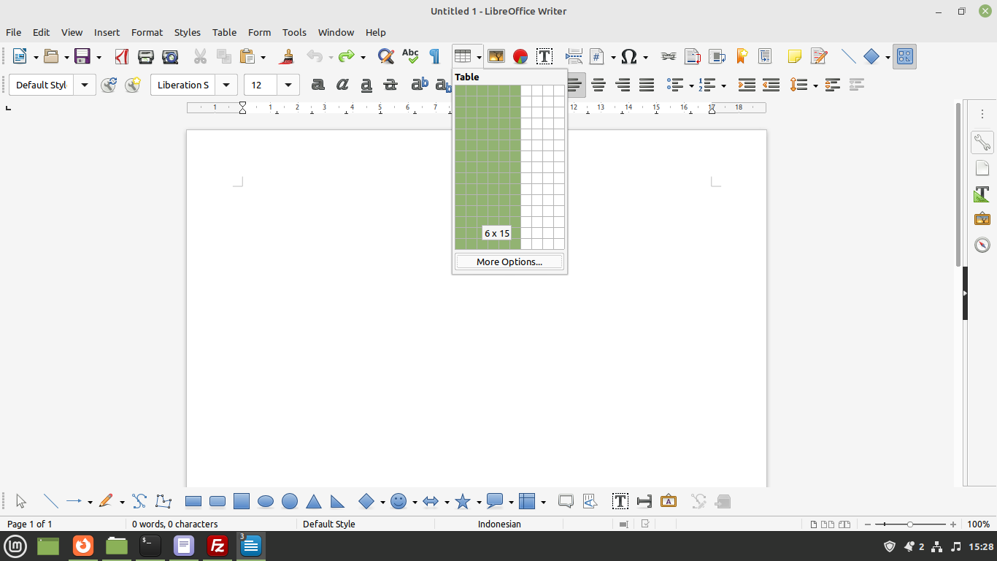Click word count in status bar
997x561 pixels.
pos(174,524)
